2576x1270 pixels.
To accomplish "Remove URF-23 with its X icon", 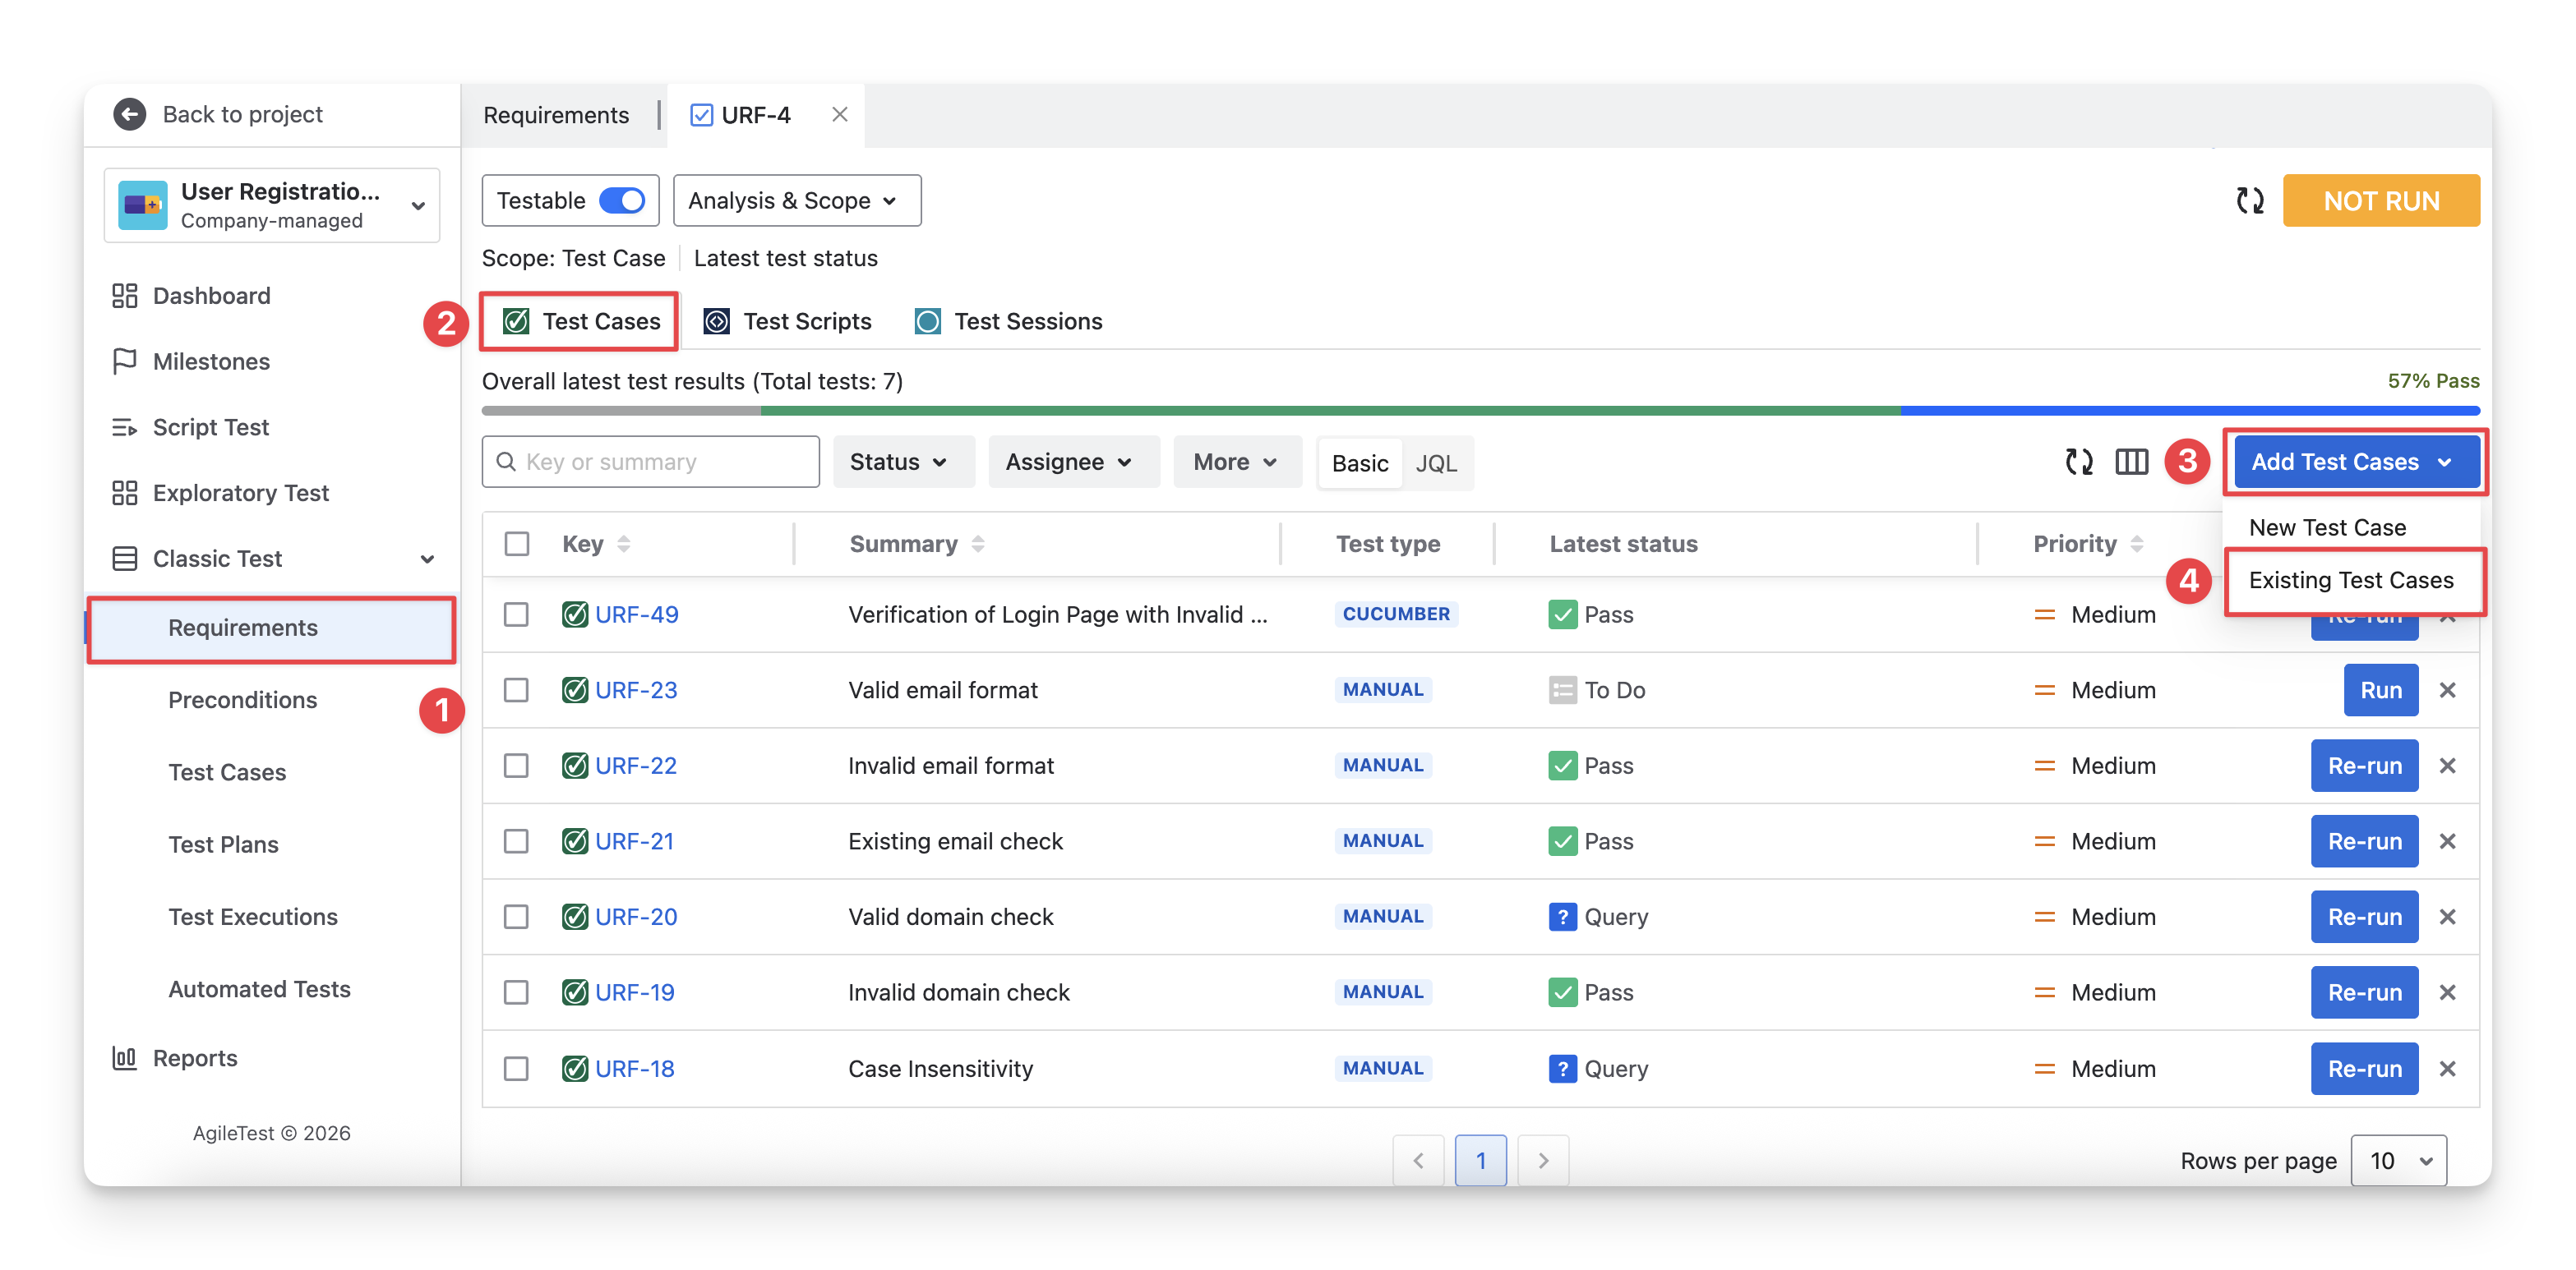I will (x=2447, y=691).
